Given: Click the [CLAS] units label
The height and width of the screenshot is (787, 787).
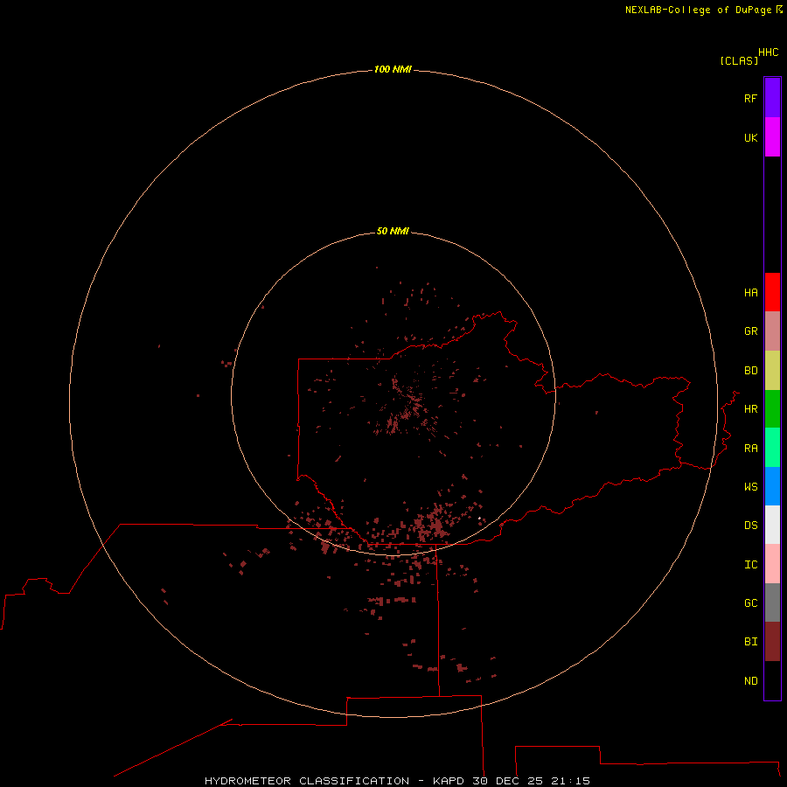Looking at the screenshot, I should [x=739, y=60].
